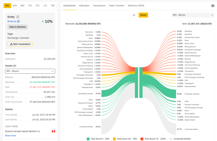Click the Start visualization button
Screen dimensions: 217x141
tap(20, 44)
